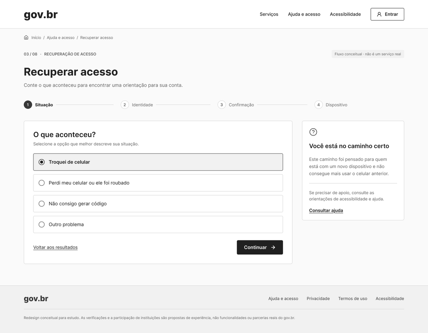This screenshot has height=333, width=428.
Task: Select 'Perdi meu celular ou ele foi roubado'
Action: click(158, 183)
